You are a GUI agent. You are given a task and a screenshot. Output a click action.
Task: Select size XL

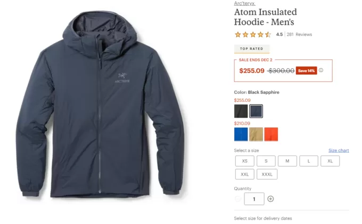(x=330, y=161)
